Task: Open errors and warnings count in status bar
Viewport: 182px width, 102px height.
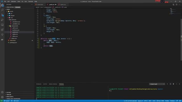Action: point(16,101)
